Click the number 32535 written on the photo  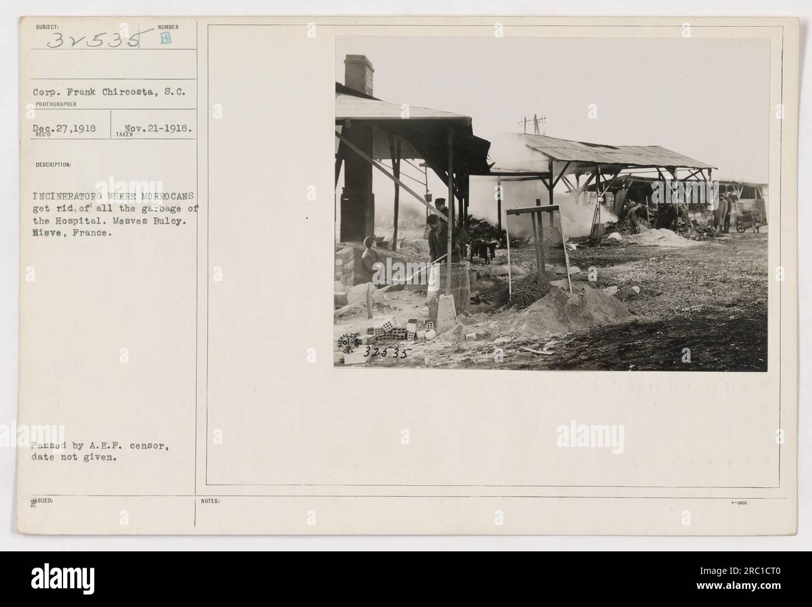tap(386, 354)
